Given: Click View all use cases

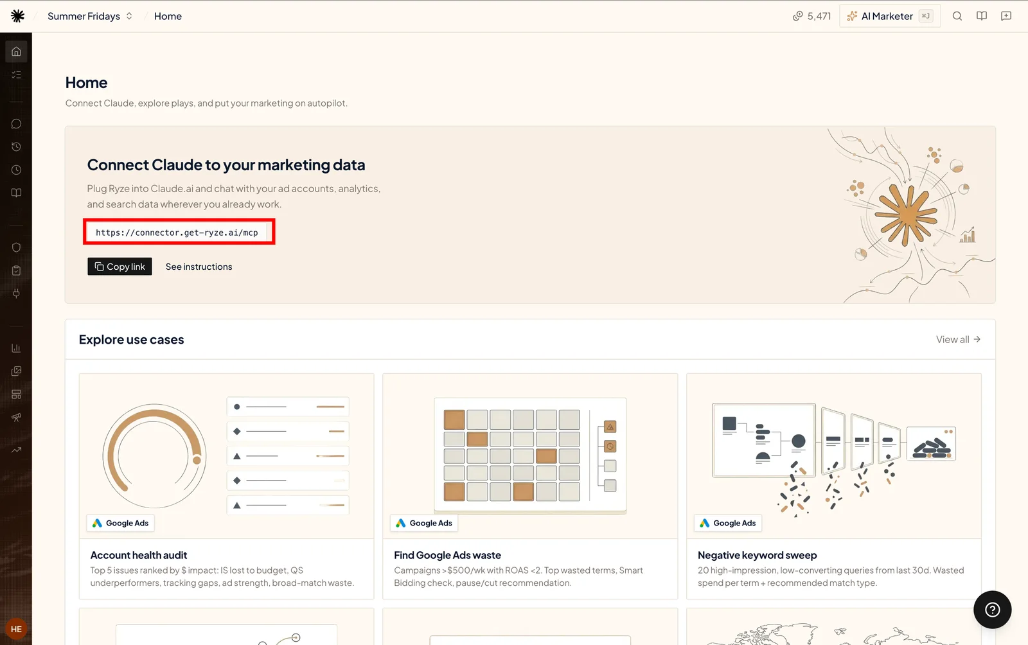Looking at the screenshot, I should (x=958, y=339).
